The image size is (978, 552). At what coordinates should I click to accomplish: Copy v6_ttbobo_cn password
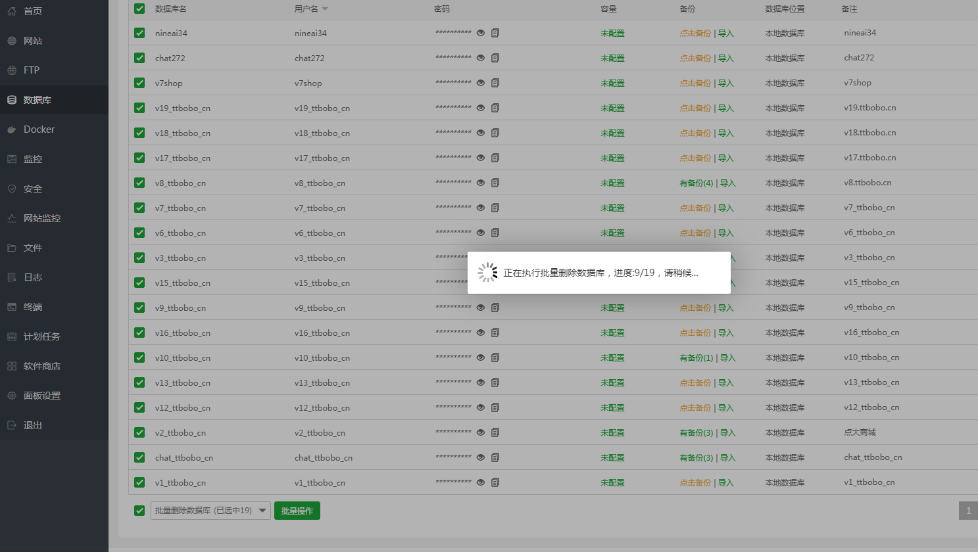coord(495,233)
